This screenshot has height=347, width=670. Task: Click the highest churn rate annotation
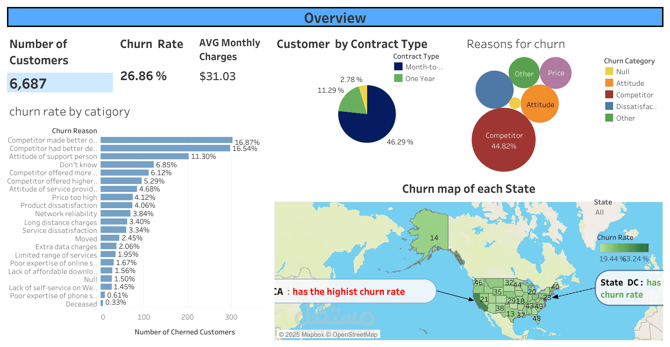[x=355, y=292]
